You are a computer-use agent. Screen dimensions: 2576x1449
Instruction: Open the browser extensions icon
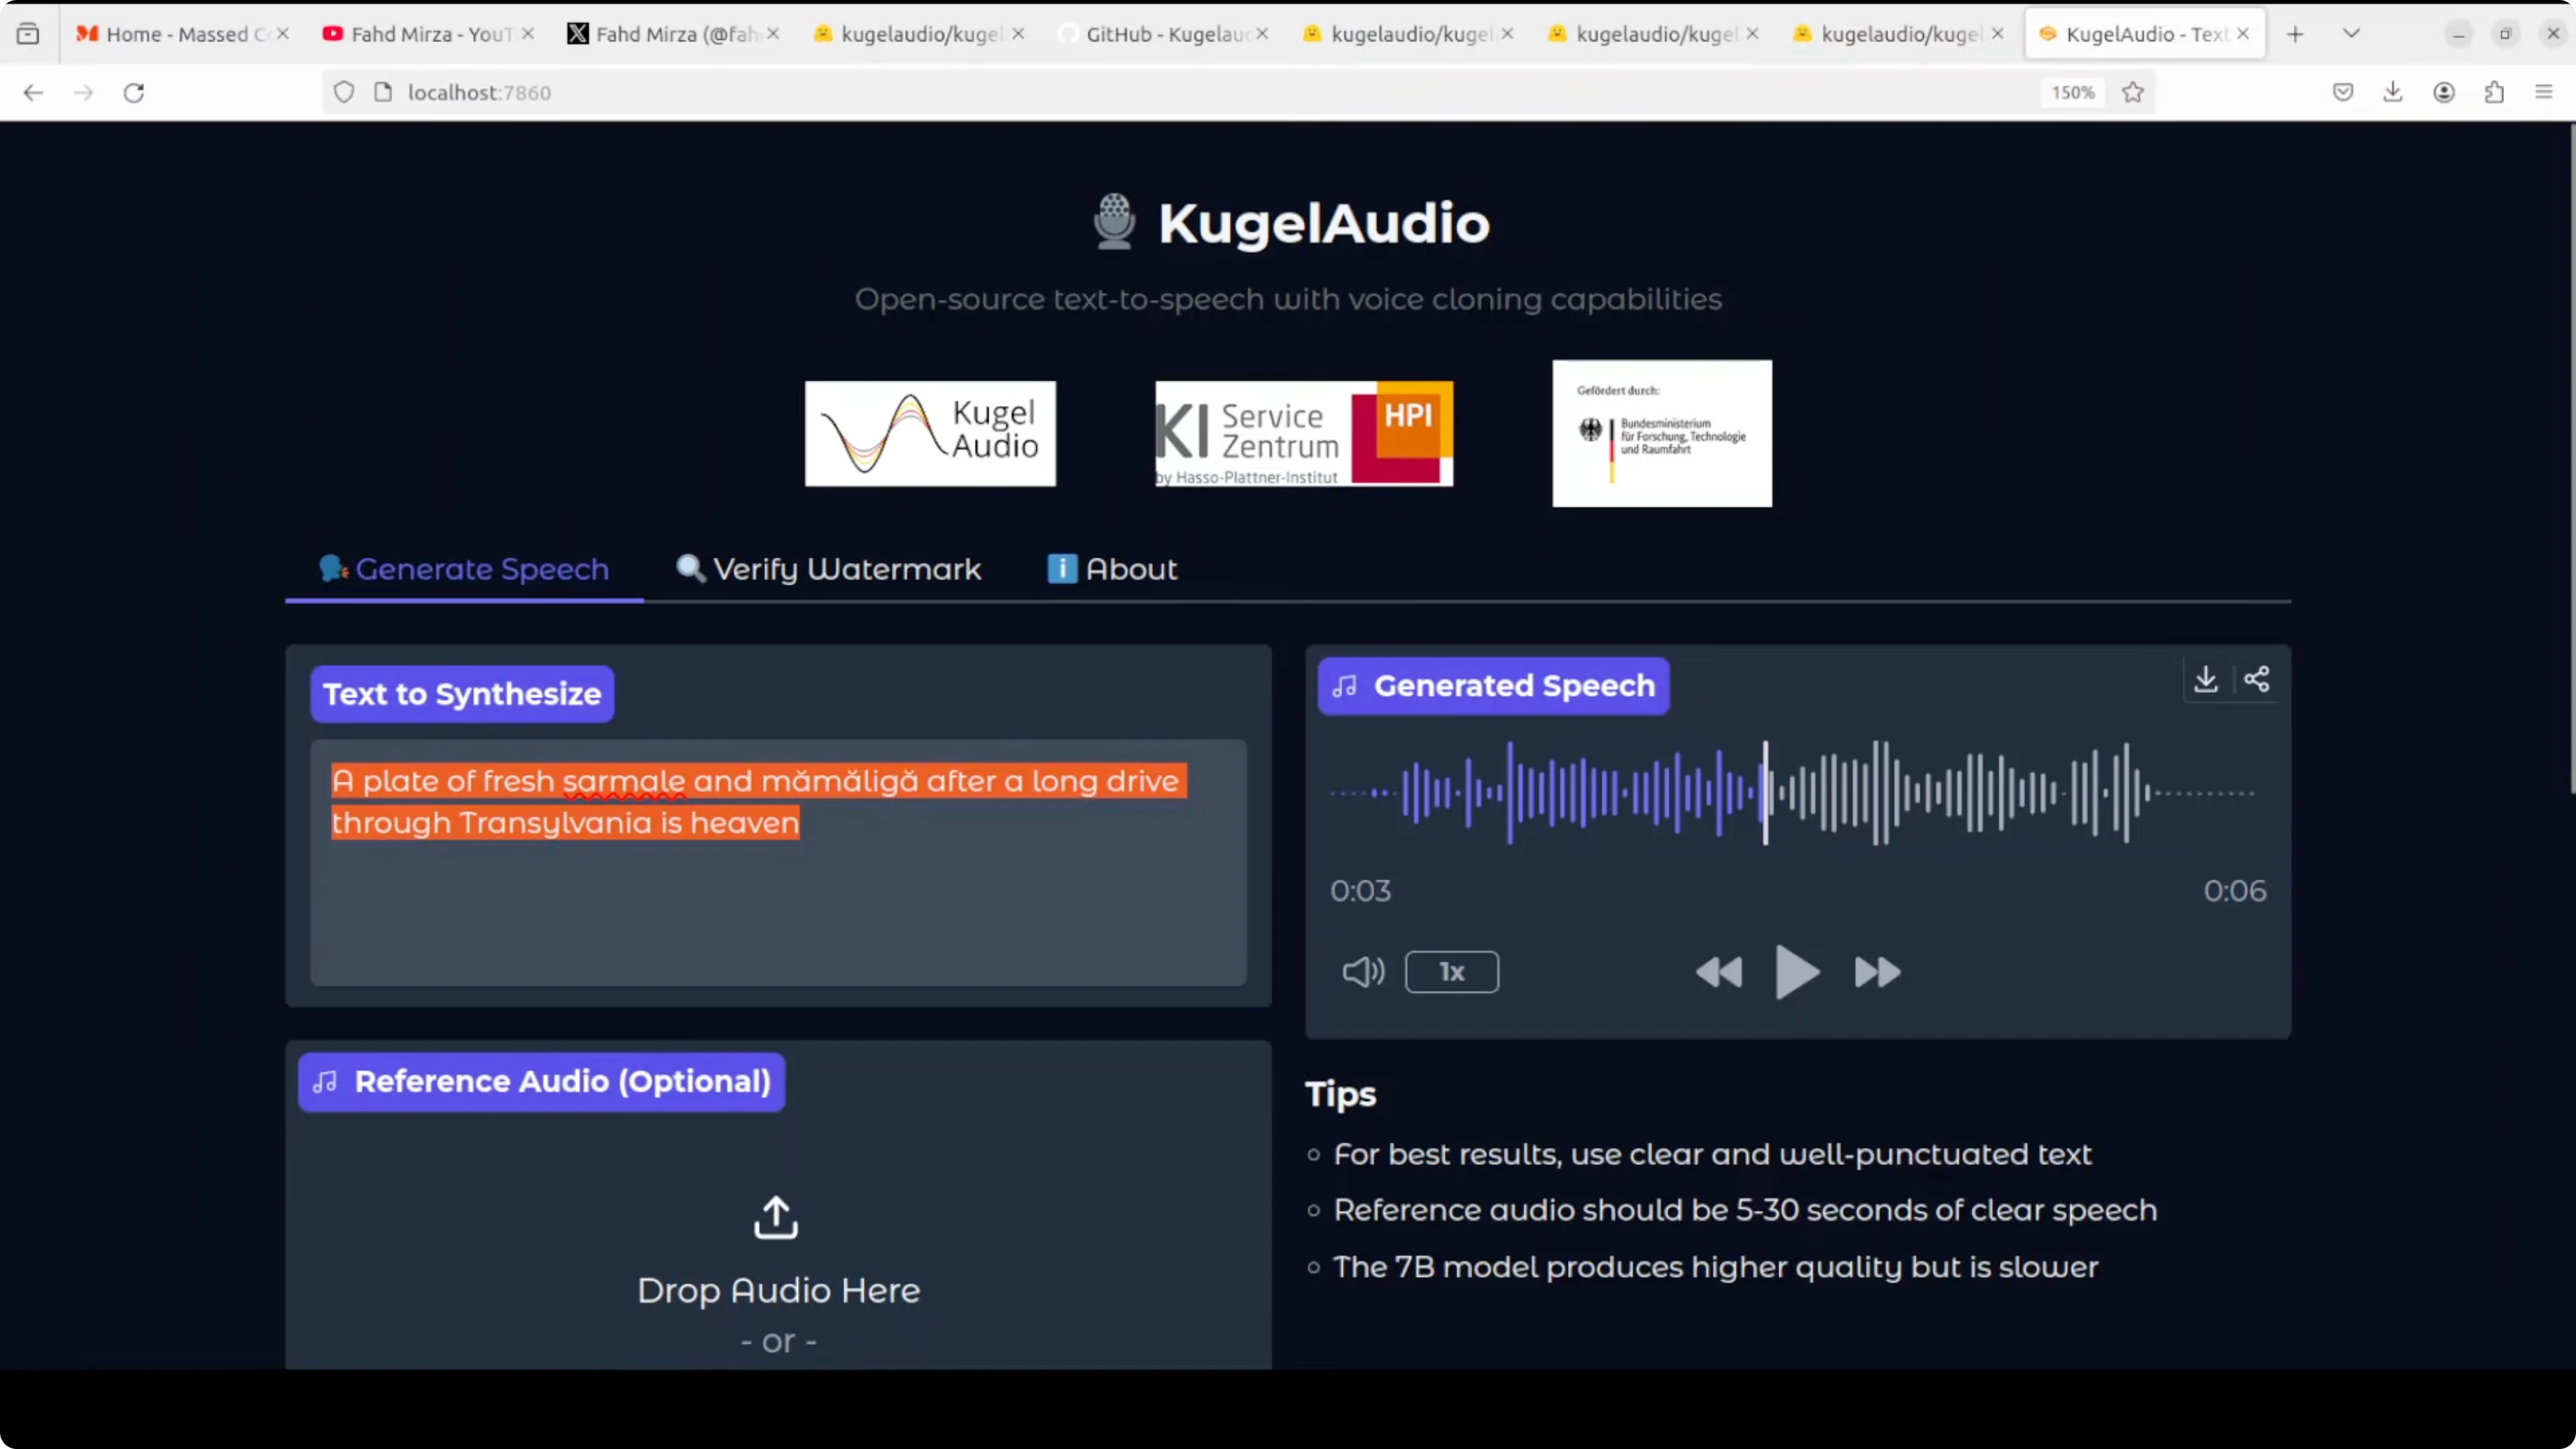[2494, 93]
